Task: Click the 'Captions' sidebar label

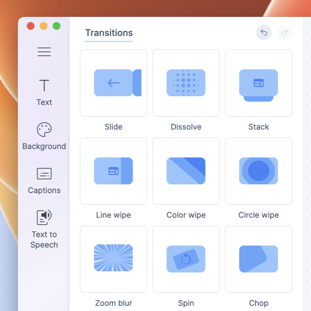Action: (x=44, y=190)
